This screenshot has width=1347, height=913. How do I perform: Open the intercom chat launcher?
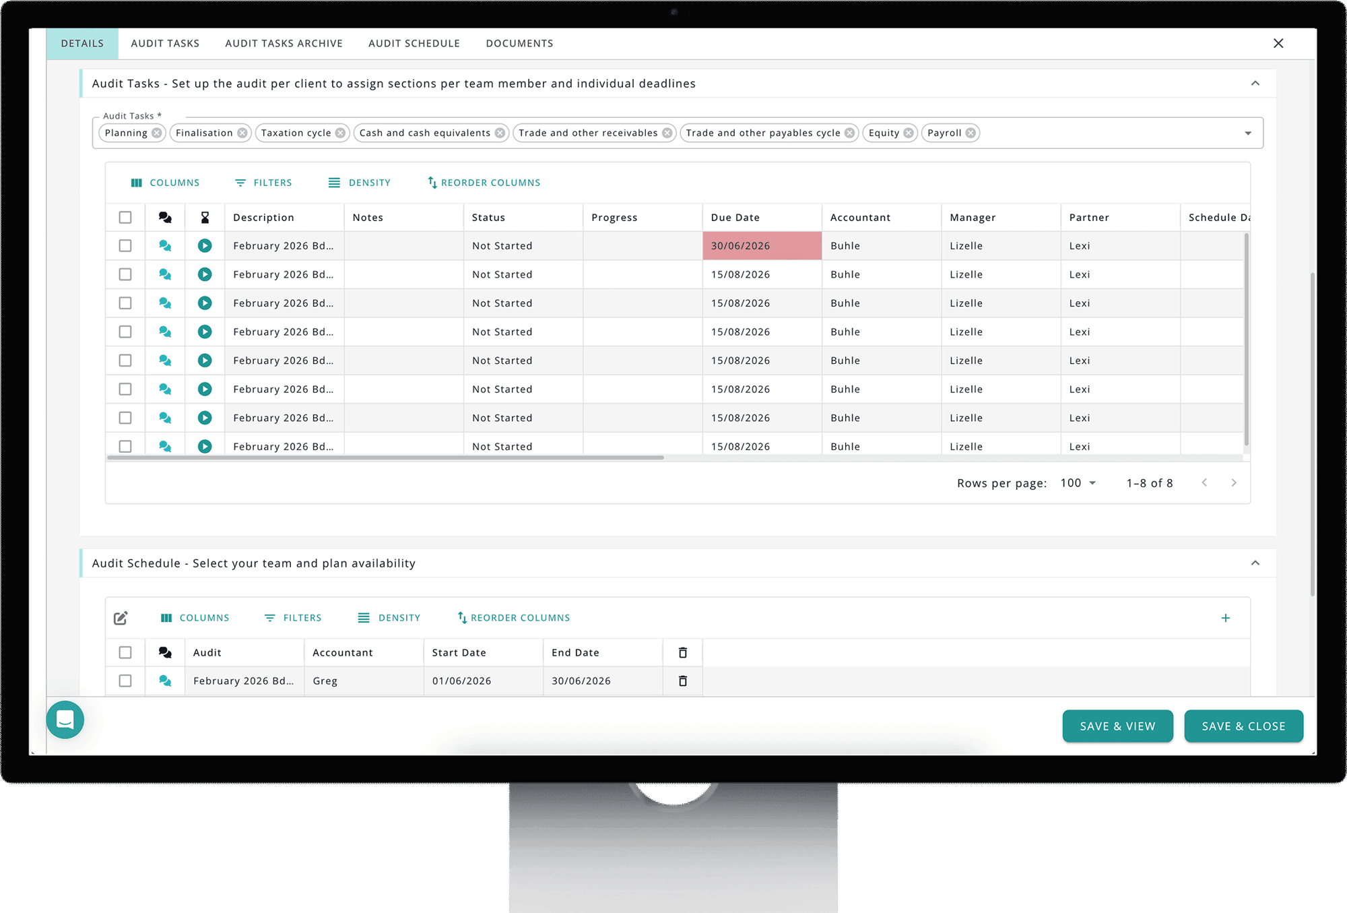coord(65,720)
